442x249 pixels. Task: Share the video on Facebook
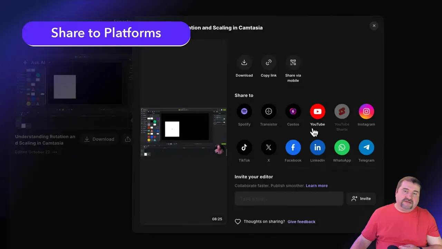(293, 147)
